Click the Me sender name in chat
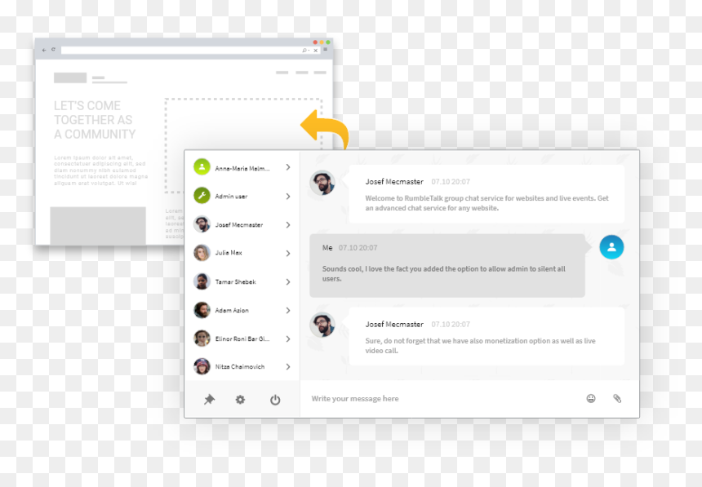Screen dimensions: 702x487 pyautogui.click(x=327, y=247)
